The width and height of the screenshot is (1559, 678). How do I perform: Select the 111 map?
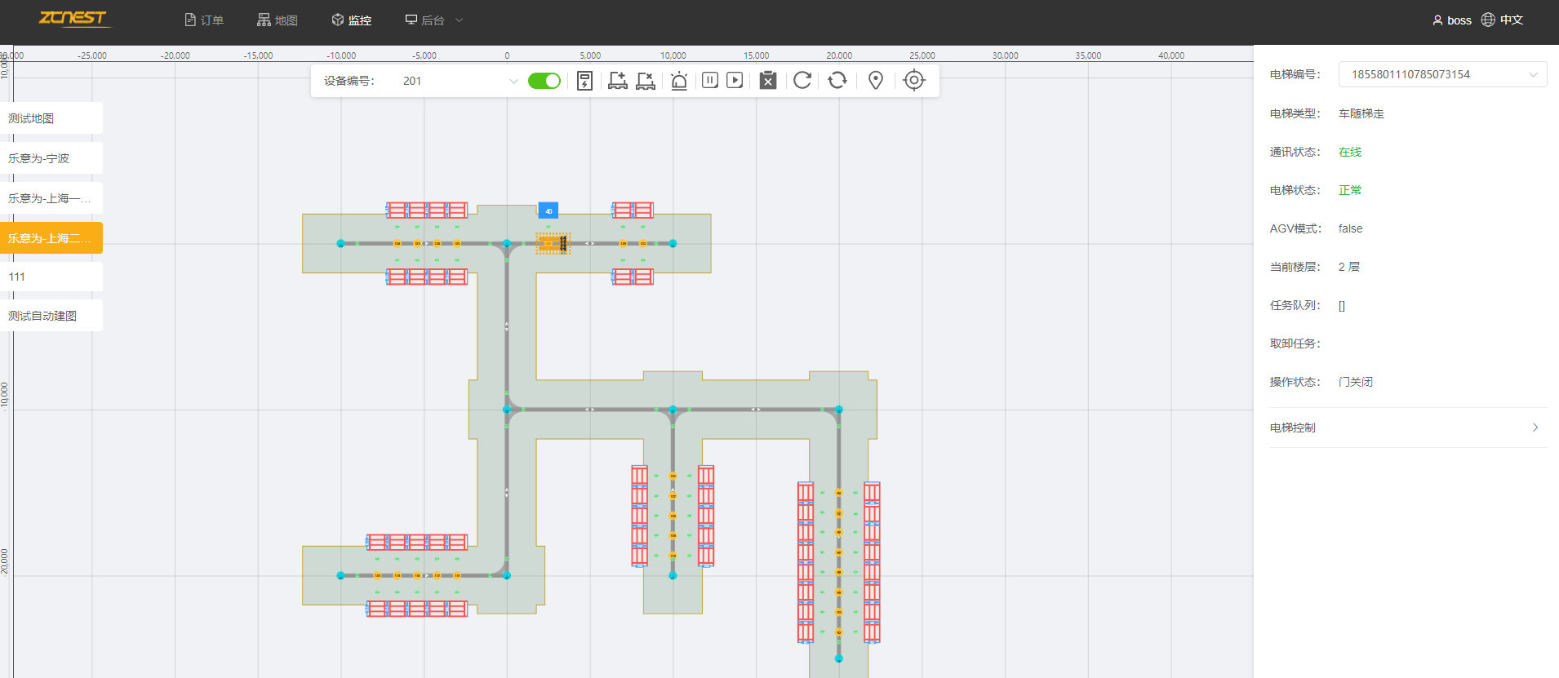[51, 277]
